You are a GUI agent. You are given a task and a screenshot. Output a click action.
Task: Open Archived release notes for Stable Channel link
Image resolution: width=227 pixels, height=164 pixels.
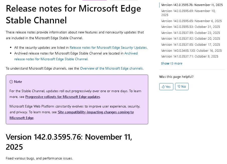tap(51, 59)
